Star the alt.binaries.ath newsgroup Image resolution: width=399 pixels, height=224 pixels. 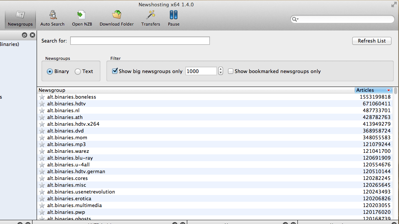coord(42,117)
